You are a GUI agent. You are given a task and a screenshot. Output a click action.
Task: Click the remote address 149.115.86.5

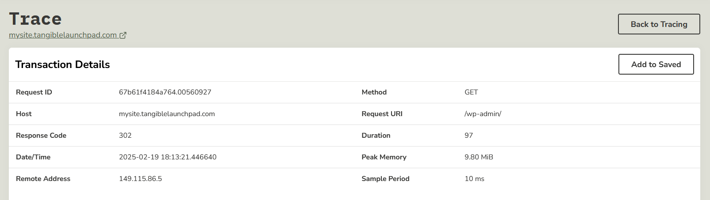(x=140, y=179)
